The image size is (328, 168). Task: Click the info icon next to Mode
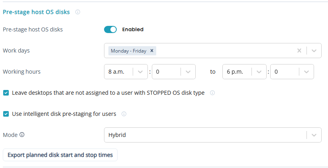click(x=22, y=135)
